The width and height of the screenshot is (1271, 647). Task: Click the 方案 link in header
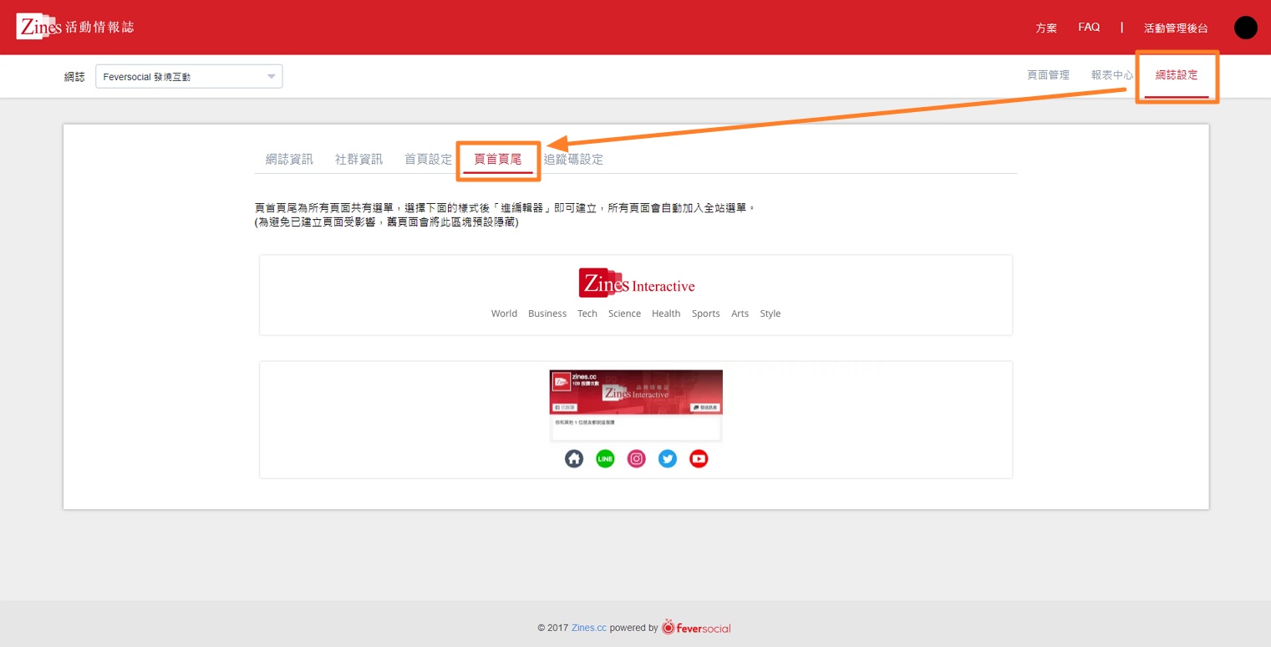tap(1046, 28)
